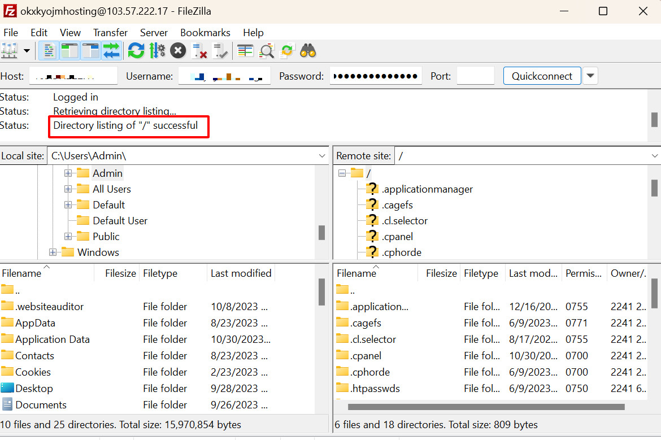Select .applicationmanager in remote tree
This screenshot has height=440, width=661.
(x=427, y=189)
